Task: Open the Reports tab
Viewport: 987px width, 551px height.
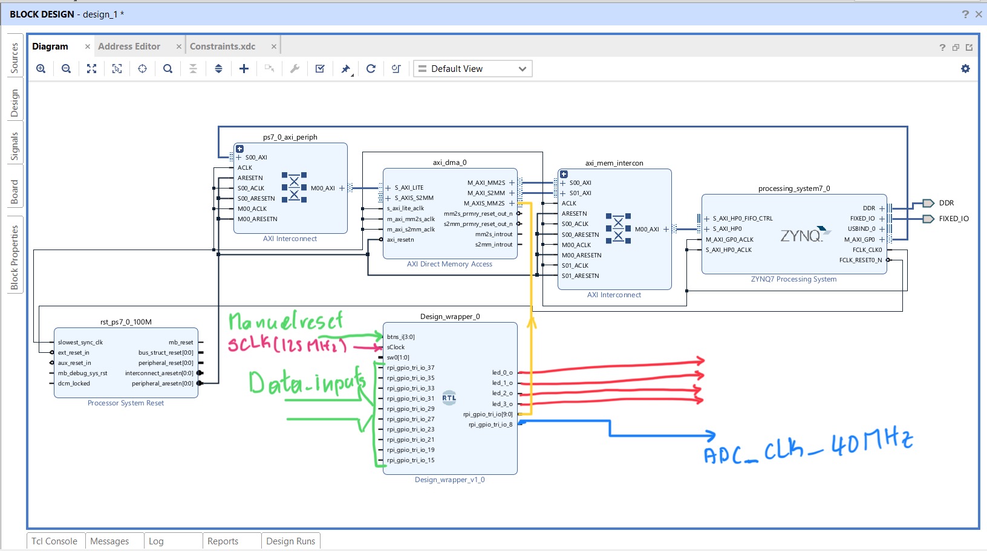Action: pos(223,541)
